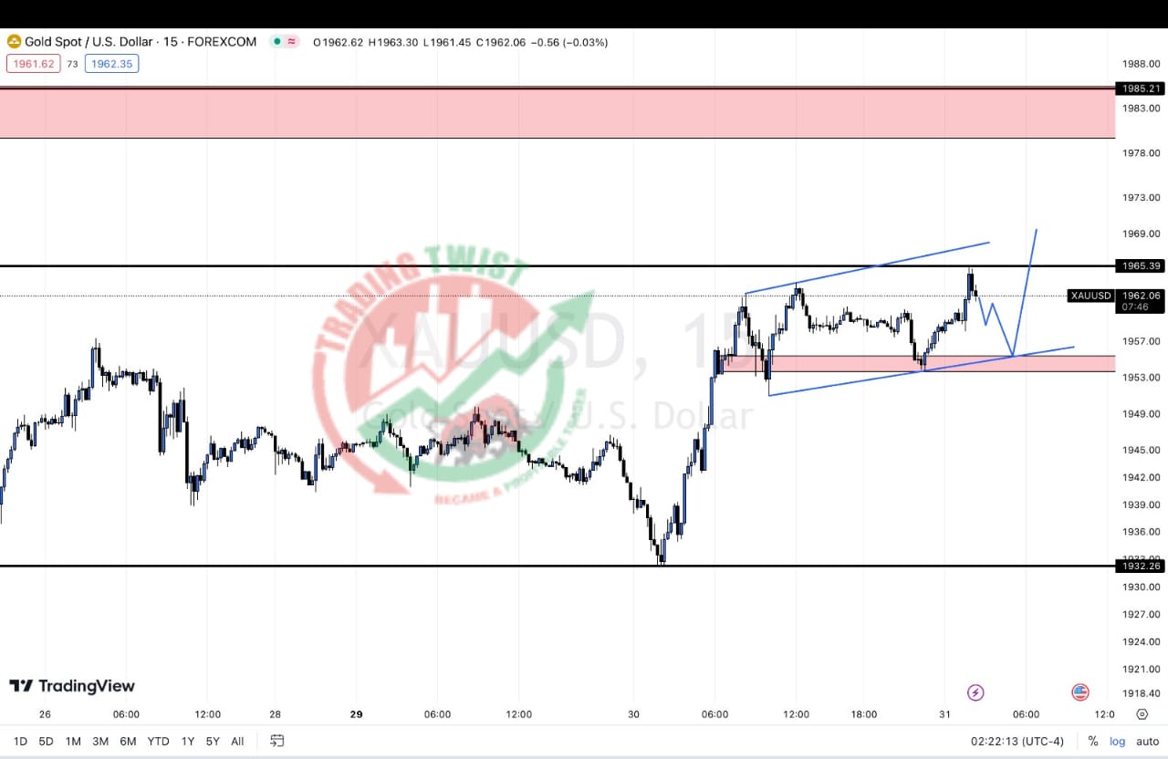Click the spread value 73

pos(72,64)
